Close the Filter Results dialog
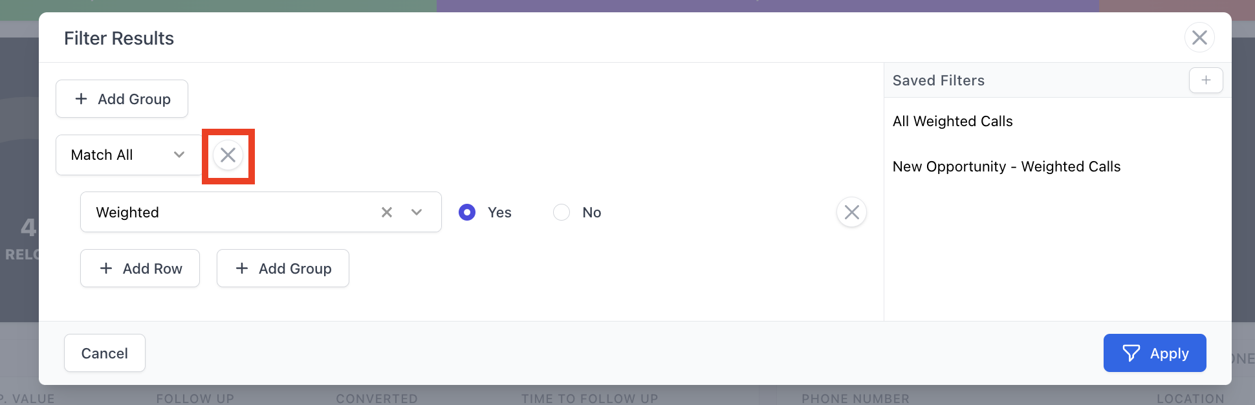1255x405 pixels. pos(1199,38)
